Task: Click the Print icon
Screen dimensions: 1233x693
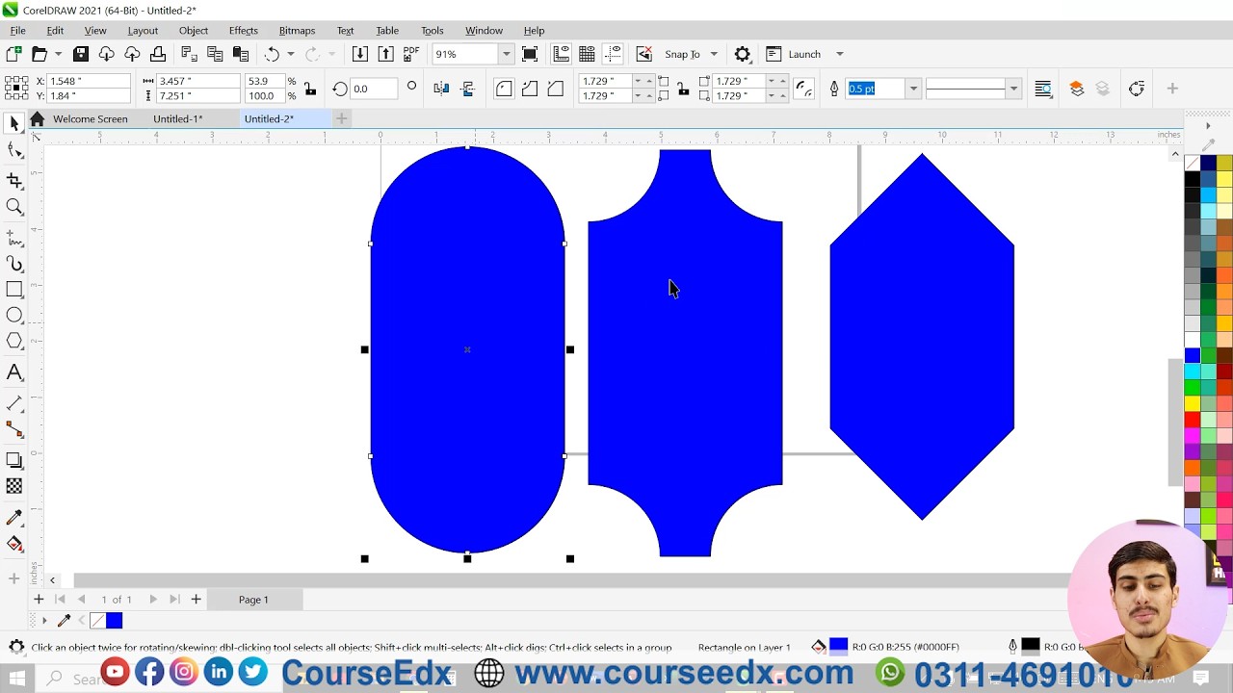Action: click(158, 54)
